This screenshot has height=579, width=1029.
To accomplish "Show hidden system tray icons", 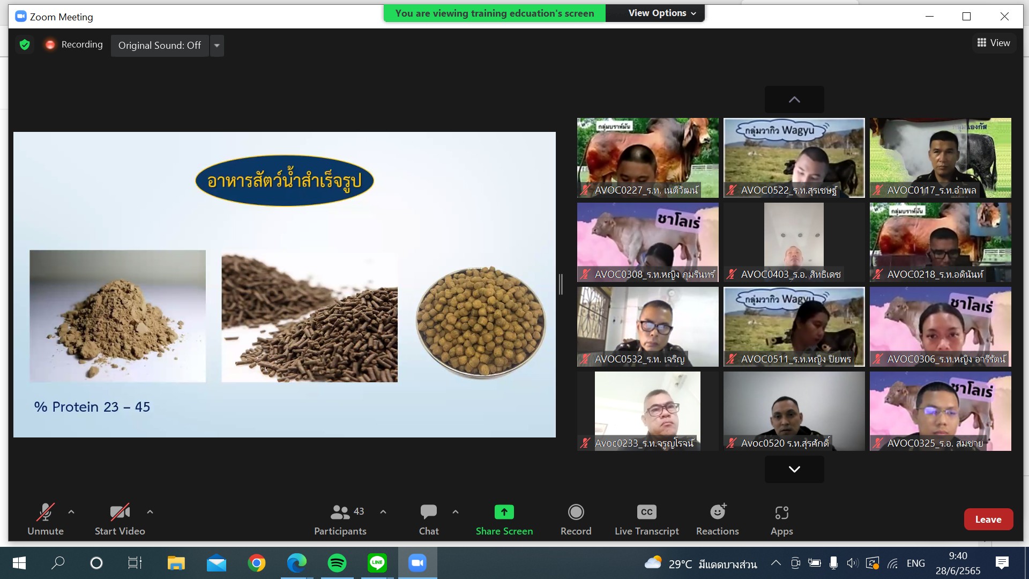I will pyautogui.click(x=776, y=563).
